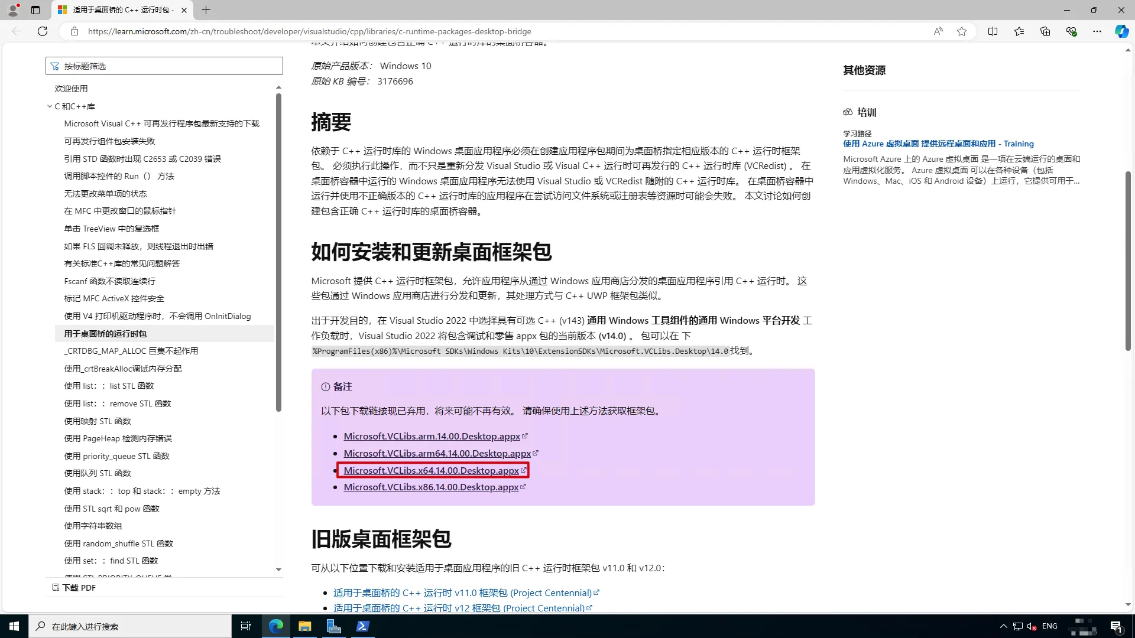Open the split screen icon
The image size is (1135, 638).
[x=993, y=31]
